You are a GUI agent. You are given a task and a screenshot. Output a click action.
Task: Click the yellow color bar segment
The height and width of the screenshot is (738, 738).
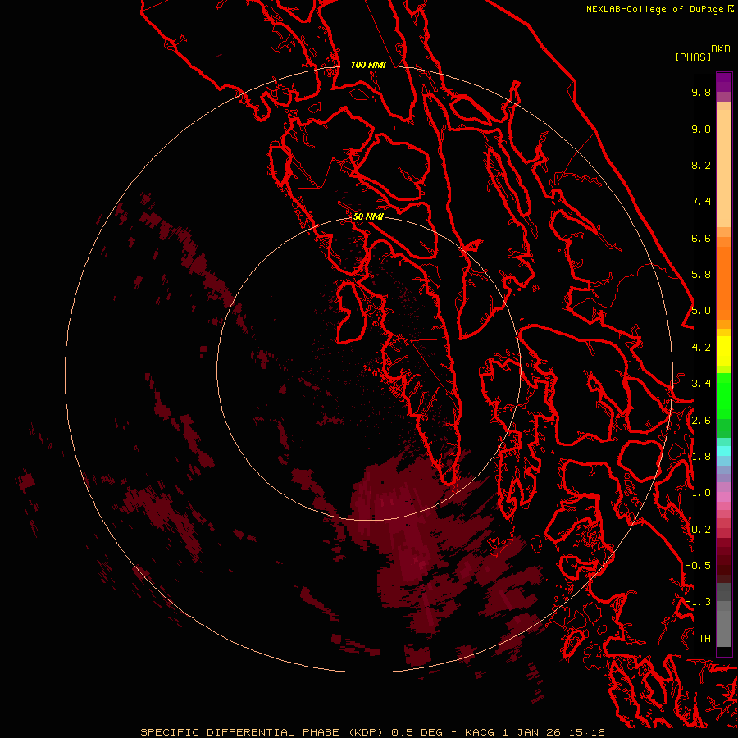(x=724, y=351)
